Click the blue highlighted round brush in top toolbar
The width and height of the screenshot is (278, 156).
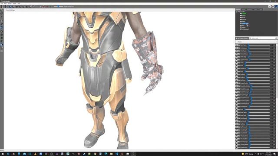[10, 6]
